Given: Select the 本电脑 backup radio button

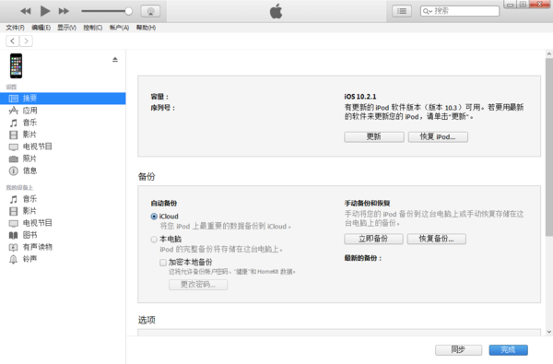Looking at the screenshot, I should tap(154, 240).
